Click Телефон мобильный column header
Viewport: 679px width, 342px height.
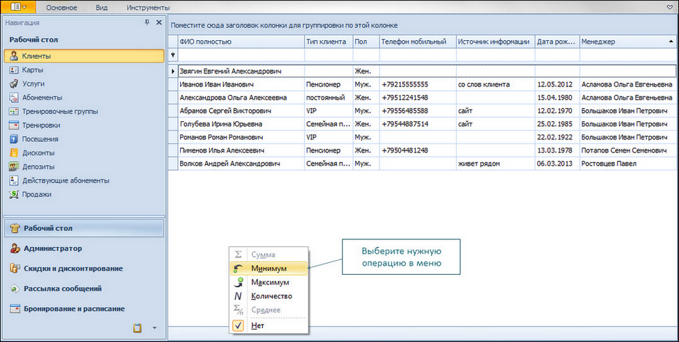click(418, 42)
